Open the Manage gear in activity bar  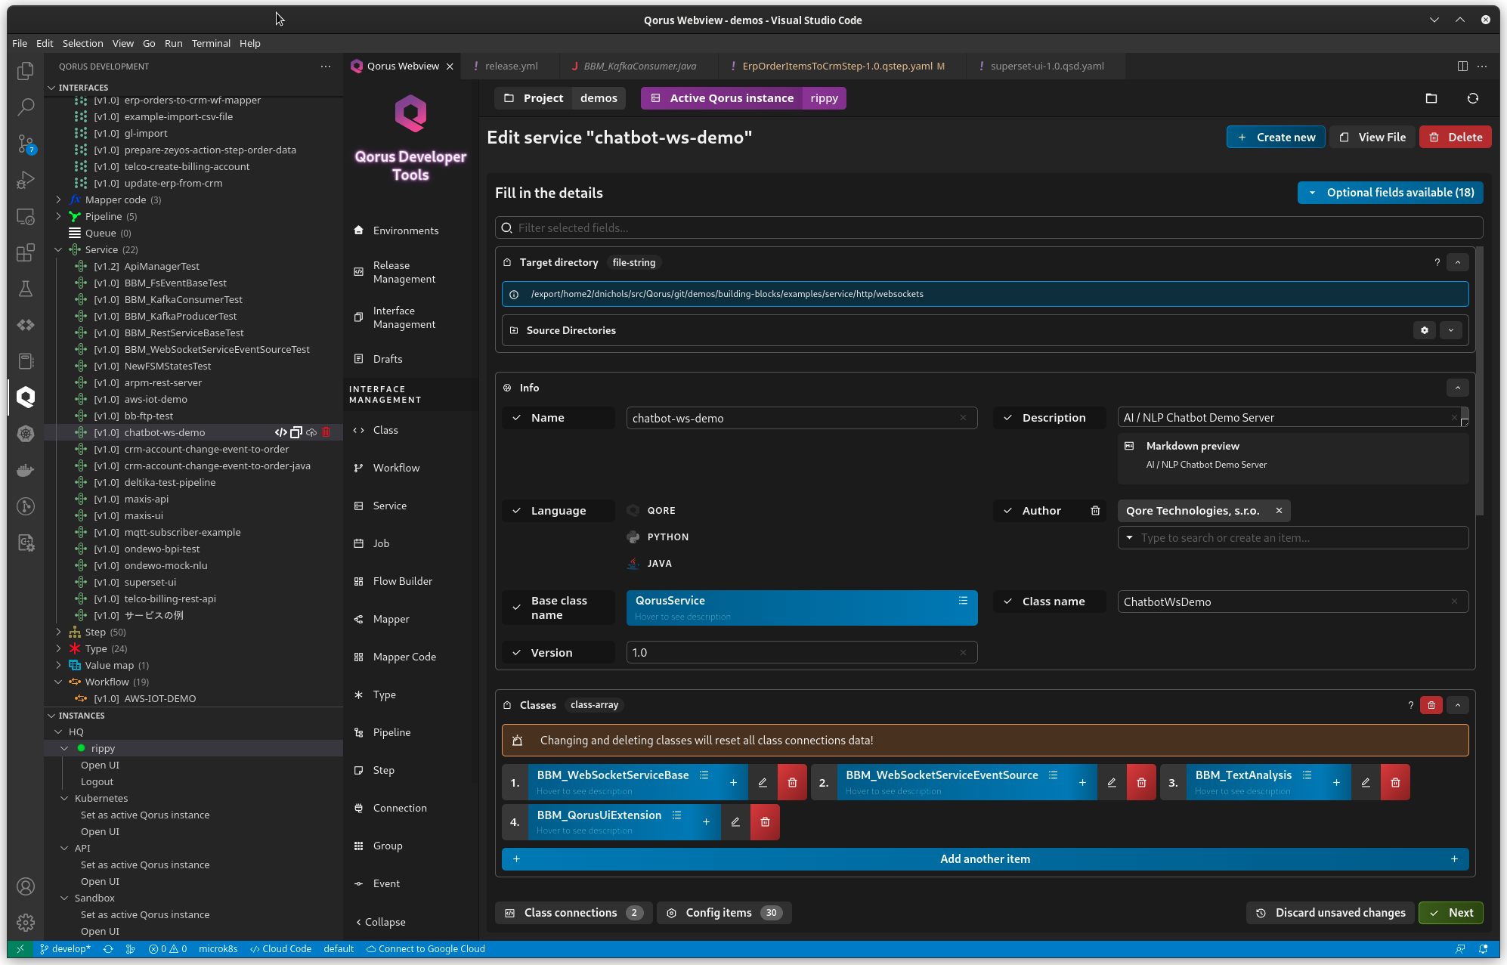point(26,922)
